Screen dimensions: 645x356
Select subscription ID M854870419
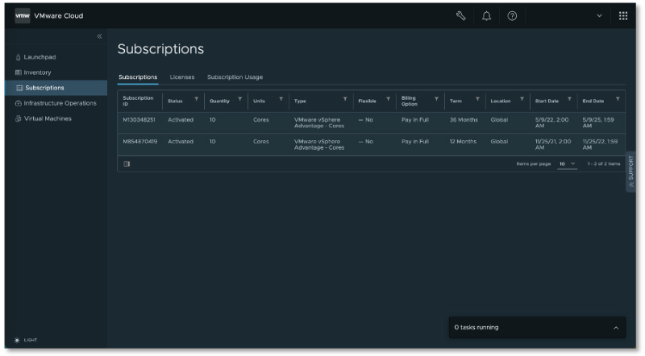click(139, 142)
